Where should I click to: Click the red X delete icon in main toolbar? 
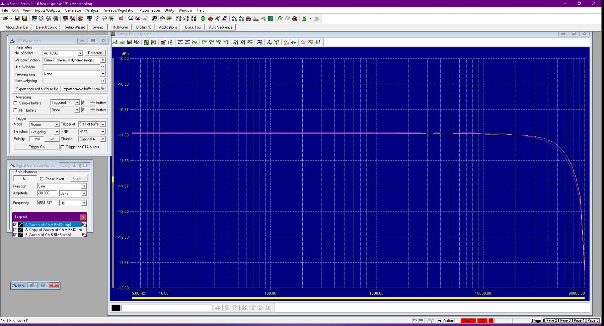[121, 19]
